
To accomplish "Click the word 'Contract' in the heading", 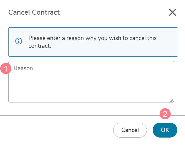I will point(46,12).
